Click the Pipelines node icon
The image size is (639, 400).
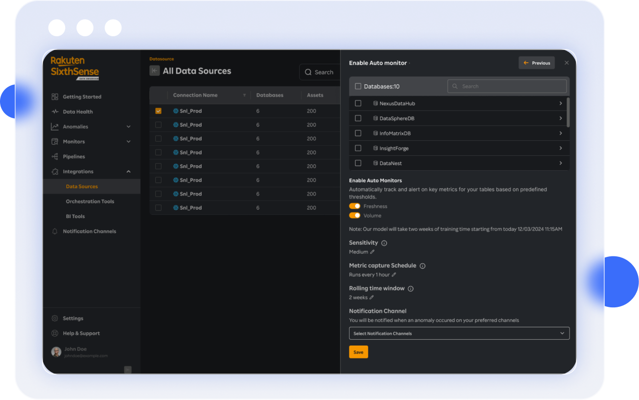click(55, 156)
